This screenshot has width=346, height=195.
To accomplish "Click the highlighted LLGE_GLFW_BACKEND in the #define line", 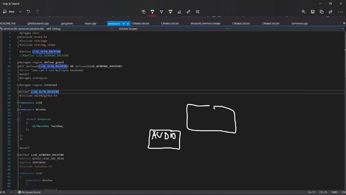I will [46, 51].
